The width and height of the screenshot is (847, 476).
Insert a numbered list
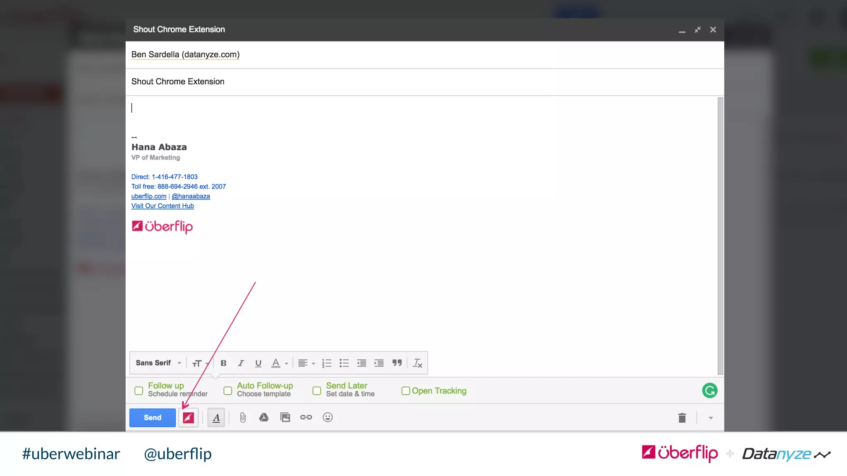[327, 363]
